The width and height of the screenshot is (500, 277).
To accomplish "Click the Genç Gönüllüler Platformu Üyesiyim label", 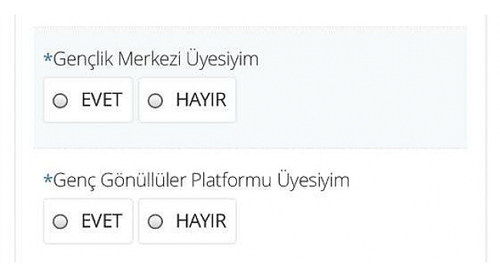I will pyautogui.click(x=202, y=181).
